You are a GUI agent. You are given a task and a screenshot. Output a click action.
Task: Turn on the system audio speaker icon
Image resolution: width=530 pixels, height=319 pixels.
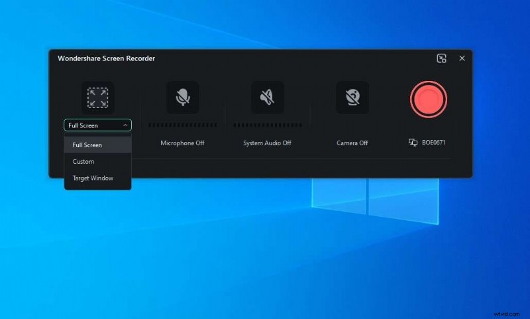click(267, 98)
